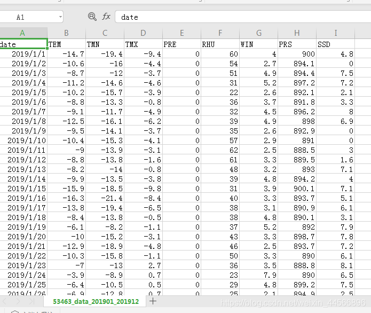Select the date cell 2019/1/20
The width and height of the screenshot is (371, 313).
coord(23,237)
